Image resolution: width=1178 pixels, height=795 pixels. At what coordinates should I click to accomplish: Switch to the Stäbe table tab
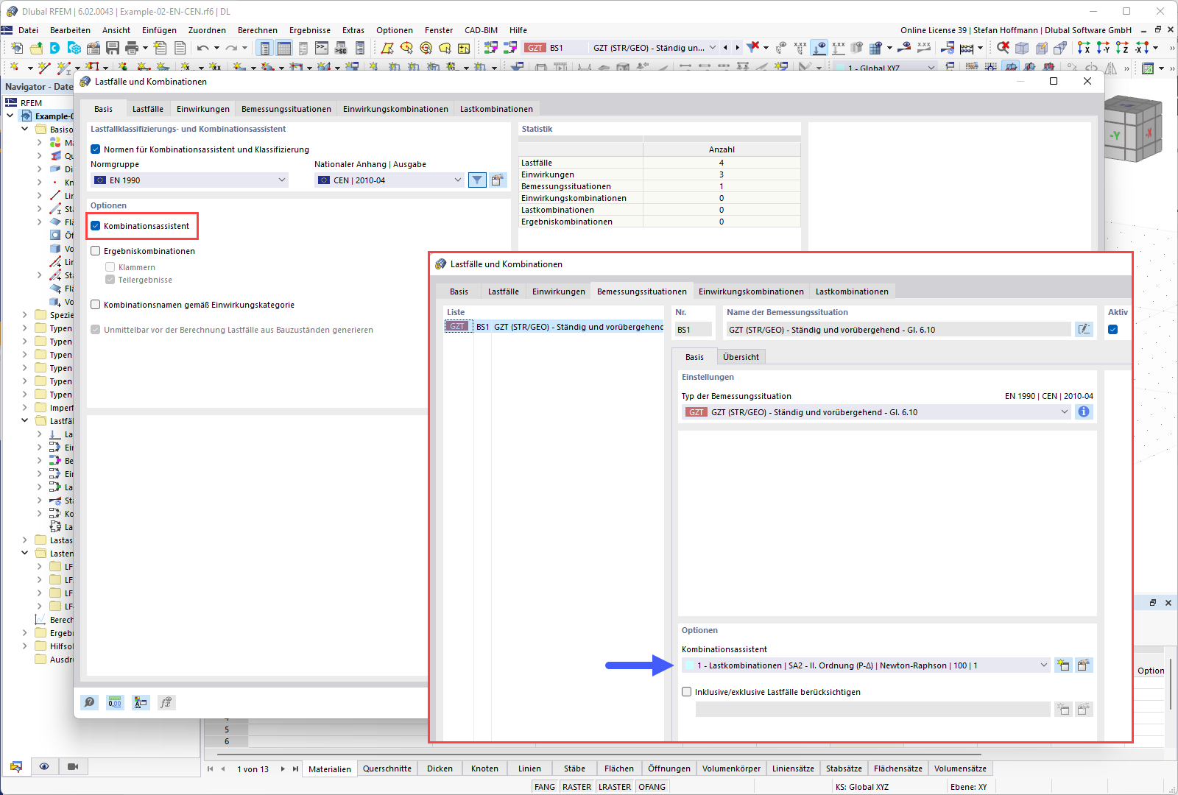pyautogui.click(x=574, y=768)
